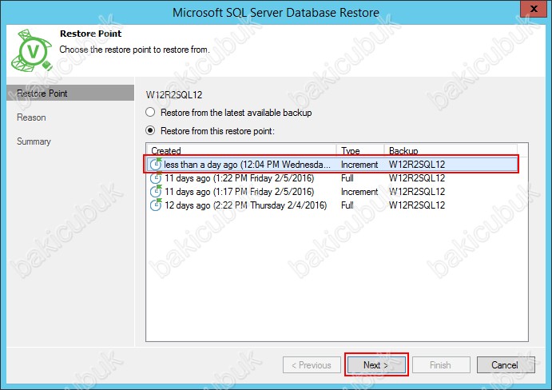
Task: Click the restore point icon for 1:22 PM Friday
Action: point(156,178)
